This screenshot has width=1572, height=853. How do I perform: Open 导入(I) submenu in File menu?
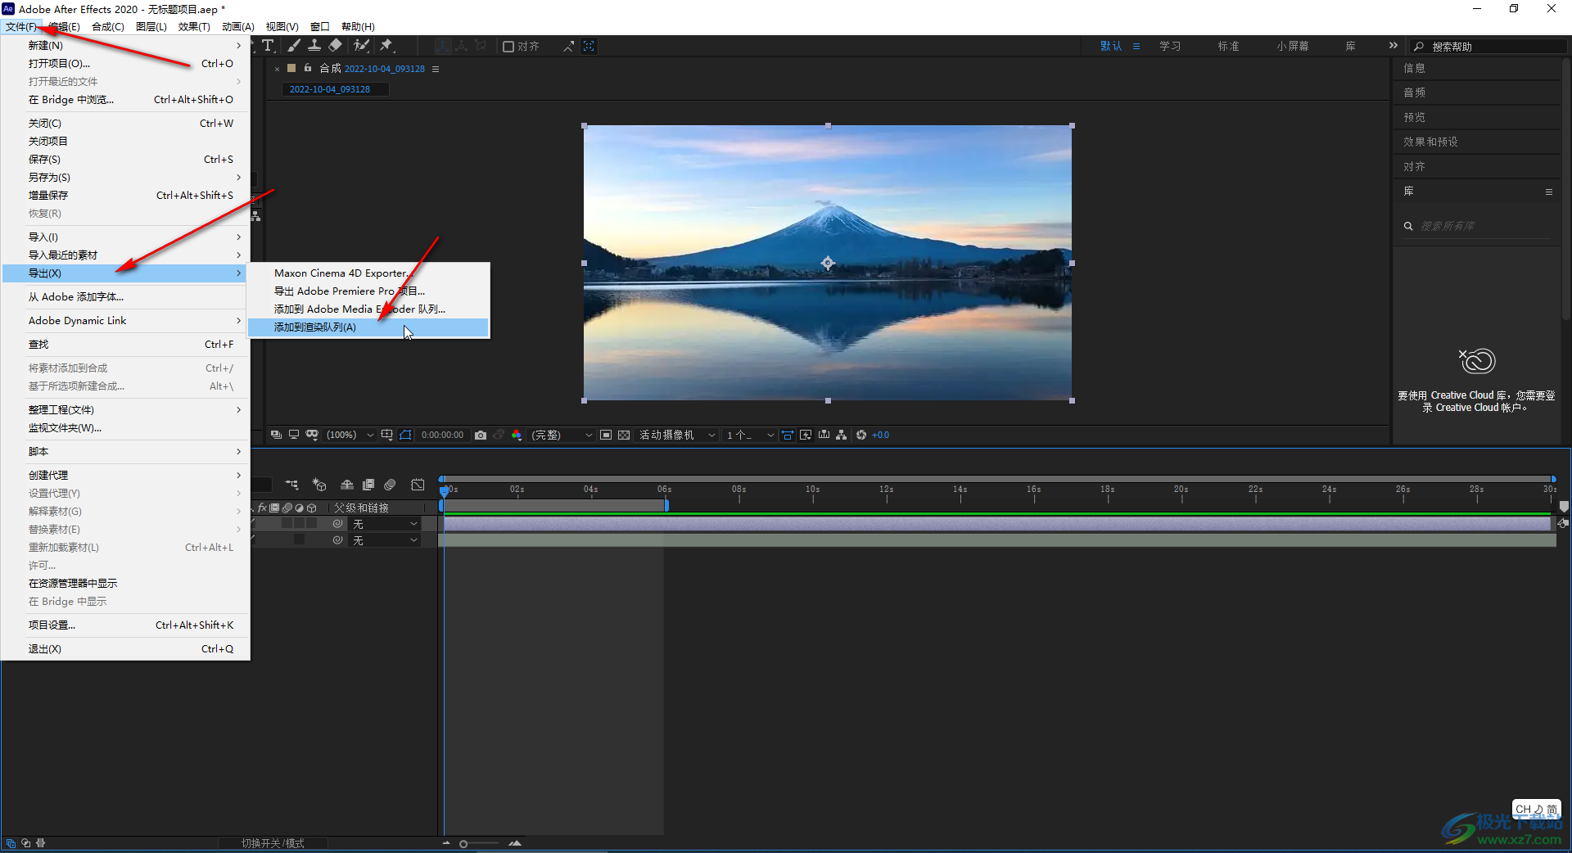[125, 237]
